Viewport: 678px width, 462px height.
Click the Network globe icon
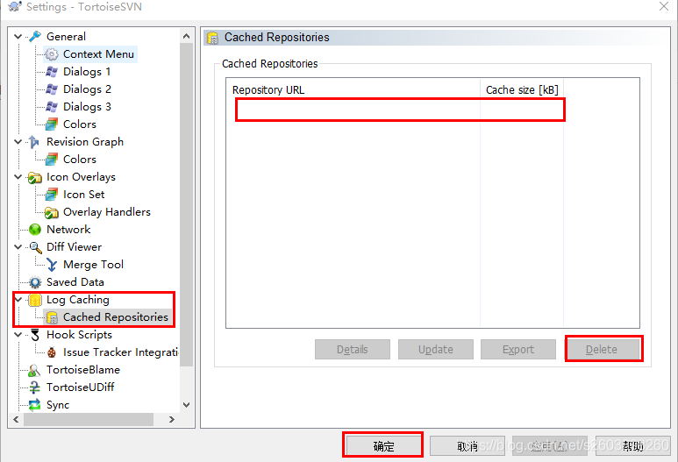34,230
